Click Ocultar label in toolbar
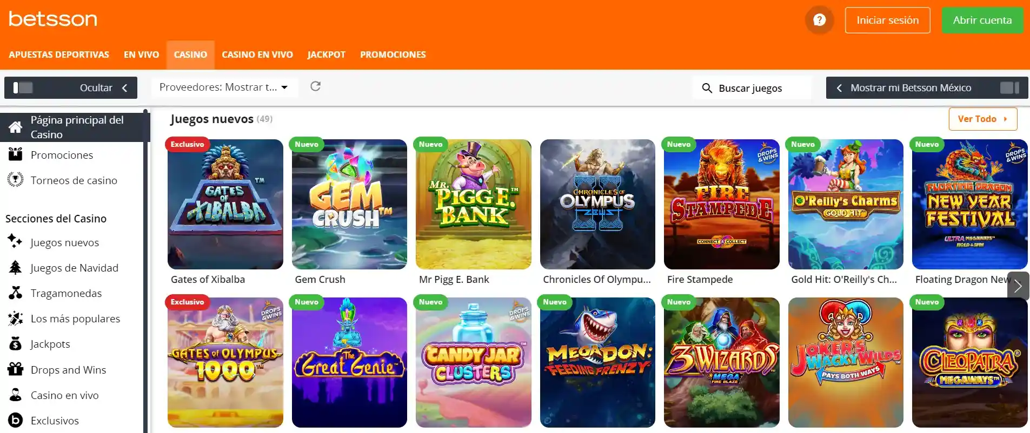The height and width of the screenshot is (433, 1030). tap(96, 87)
